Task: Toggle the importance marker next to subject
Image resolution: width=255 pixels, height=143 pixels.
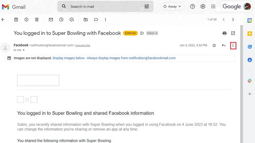Action: (x=142, y=33)
